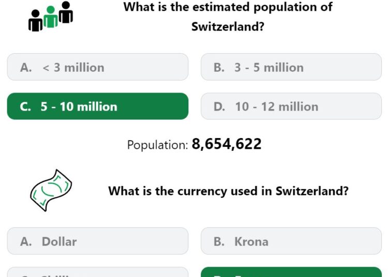This screenshot has width=388, height=277.
Task: Click the green person figure in the icon
Action: click(51, 17)
